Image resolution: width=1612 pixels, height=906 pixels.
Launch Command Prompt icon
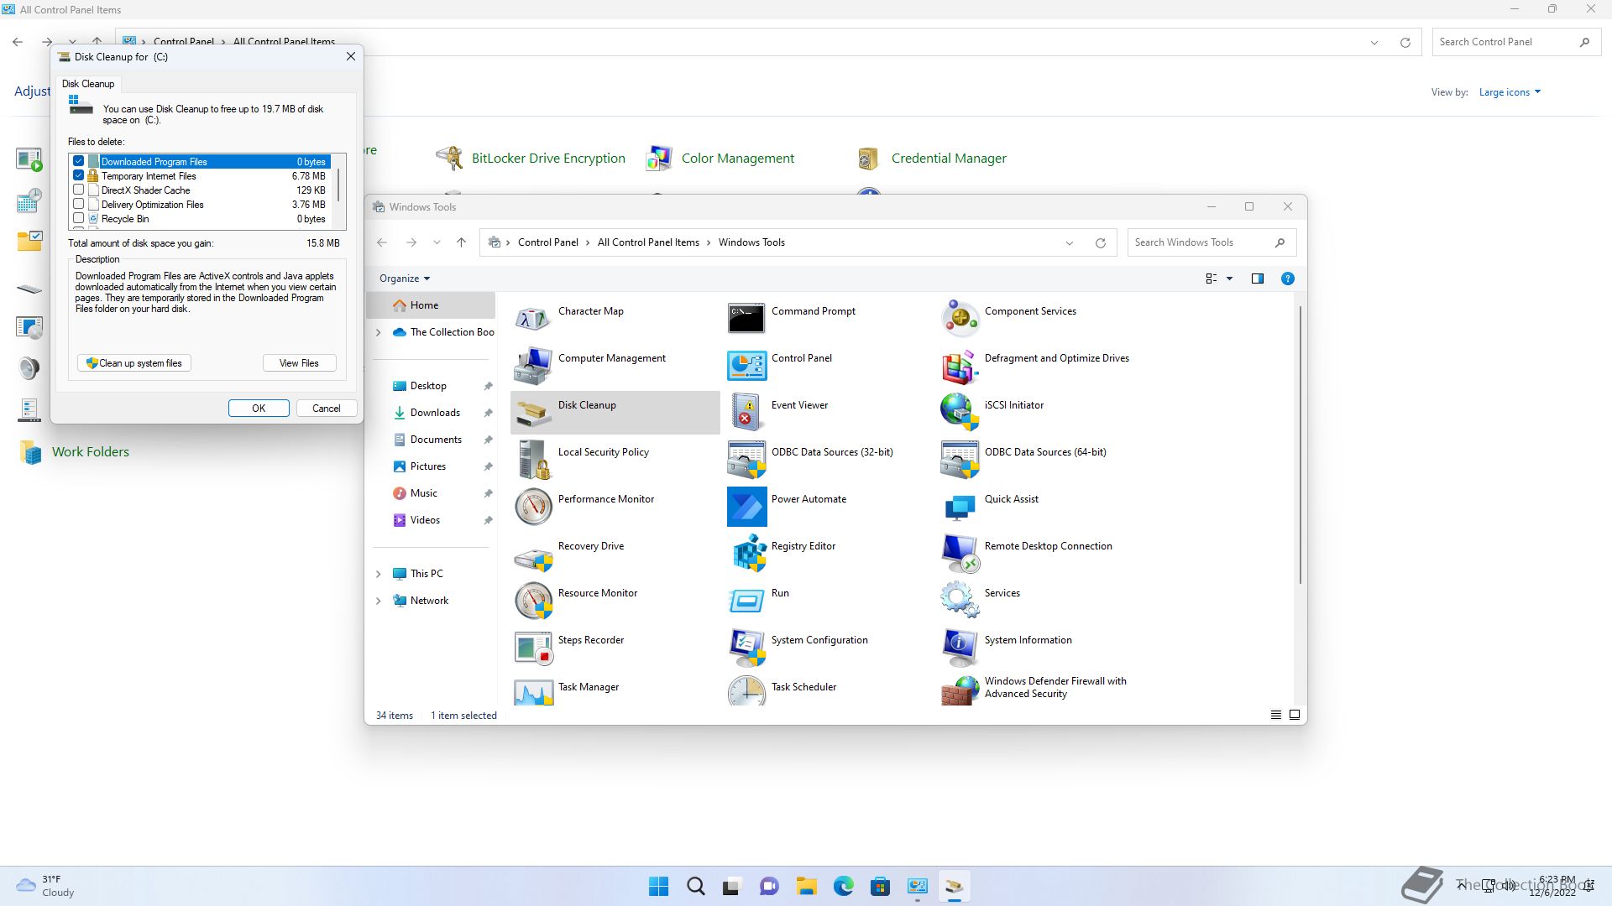[746, 318]
